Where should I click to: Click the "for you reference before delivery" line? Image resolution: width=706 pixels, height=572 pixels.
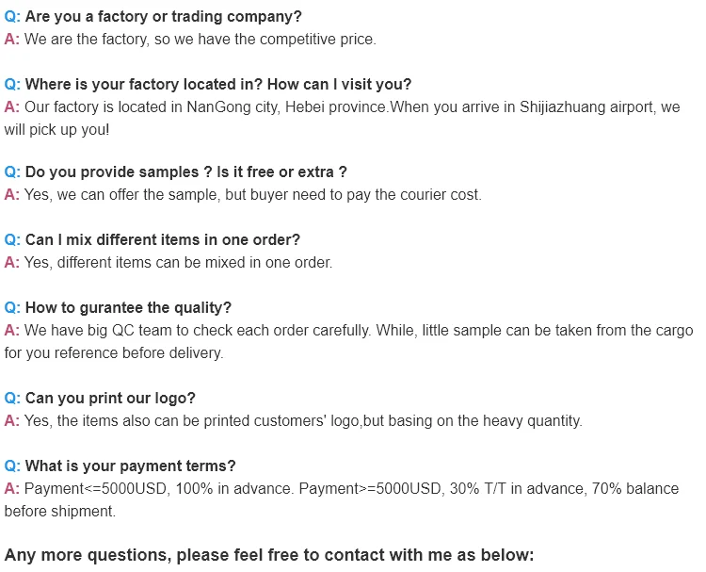click(x=114, y=352)
